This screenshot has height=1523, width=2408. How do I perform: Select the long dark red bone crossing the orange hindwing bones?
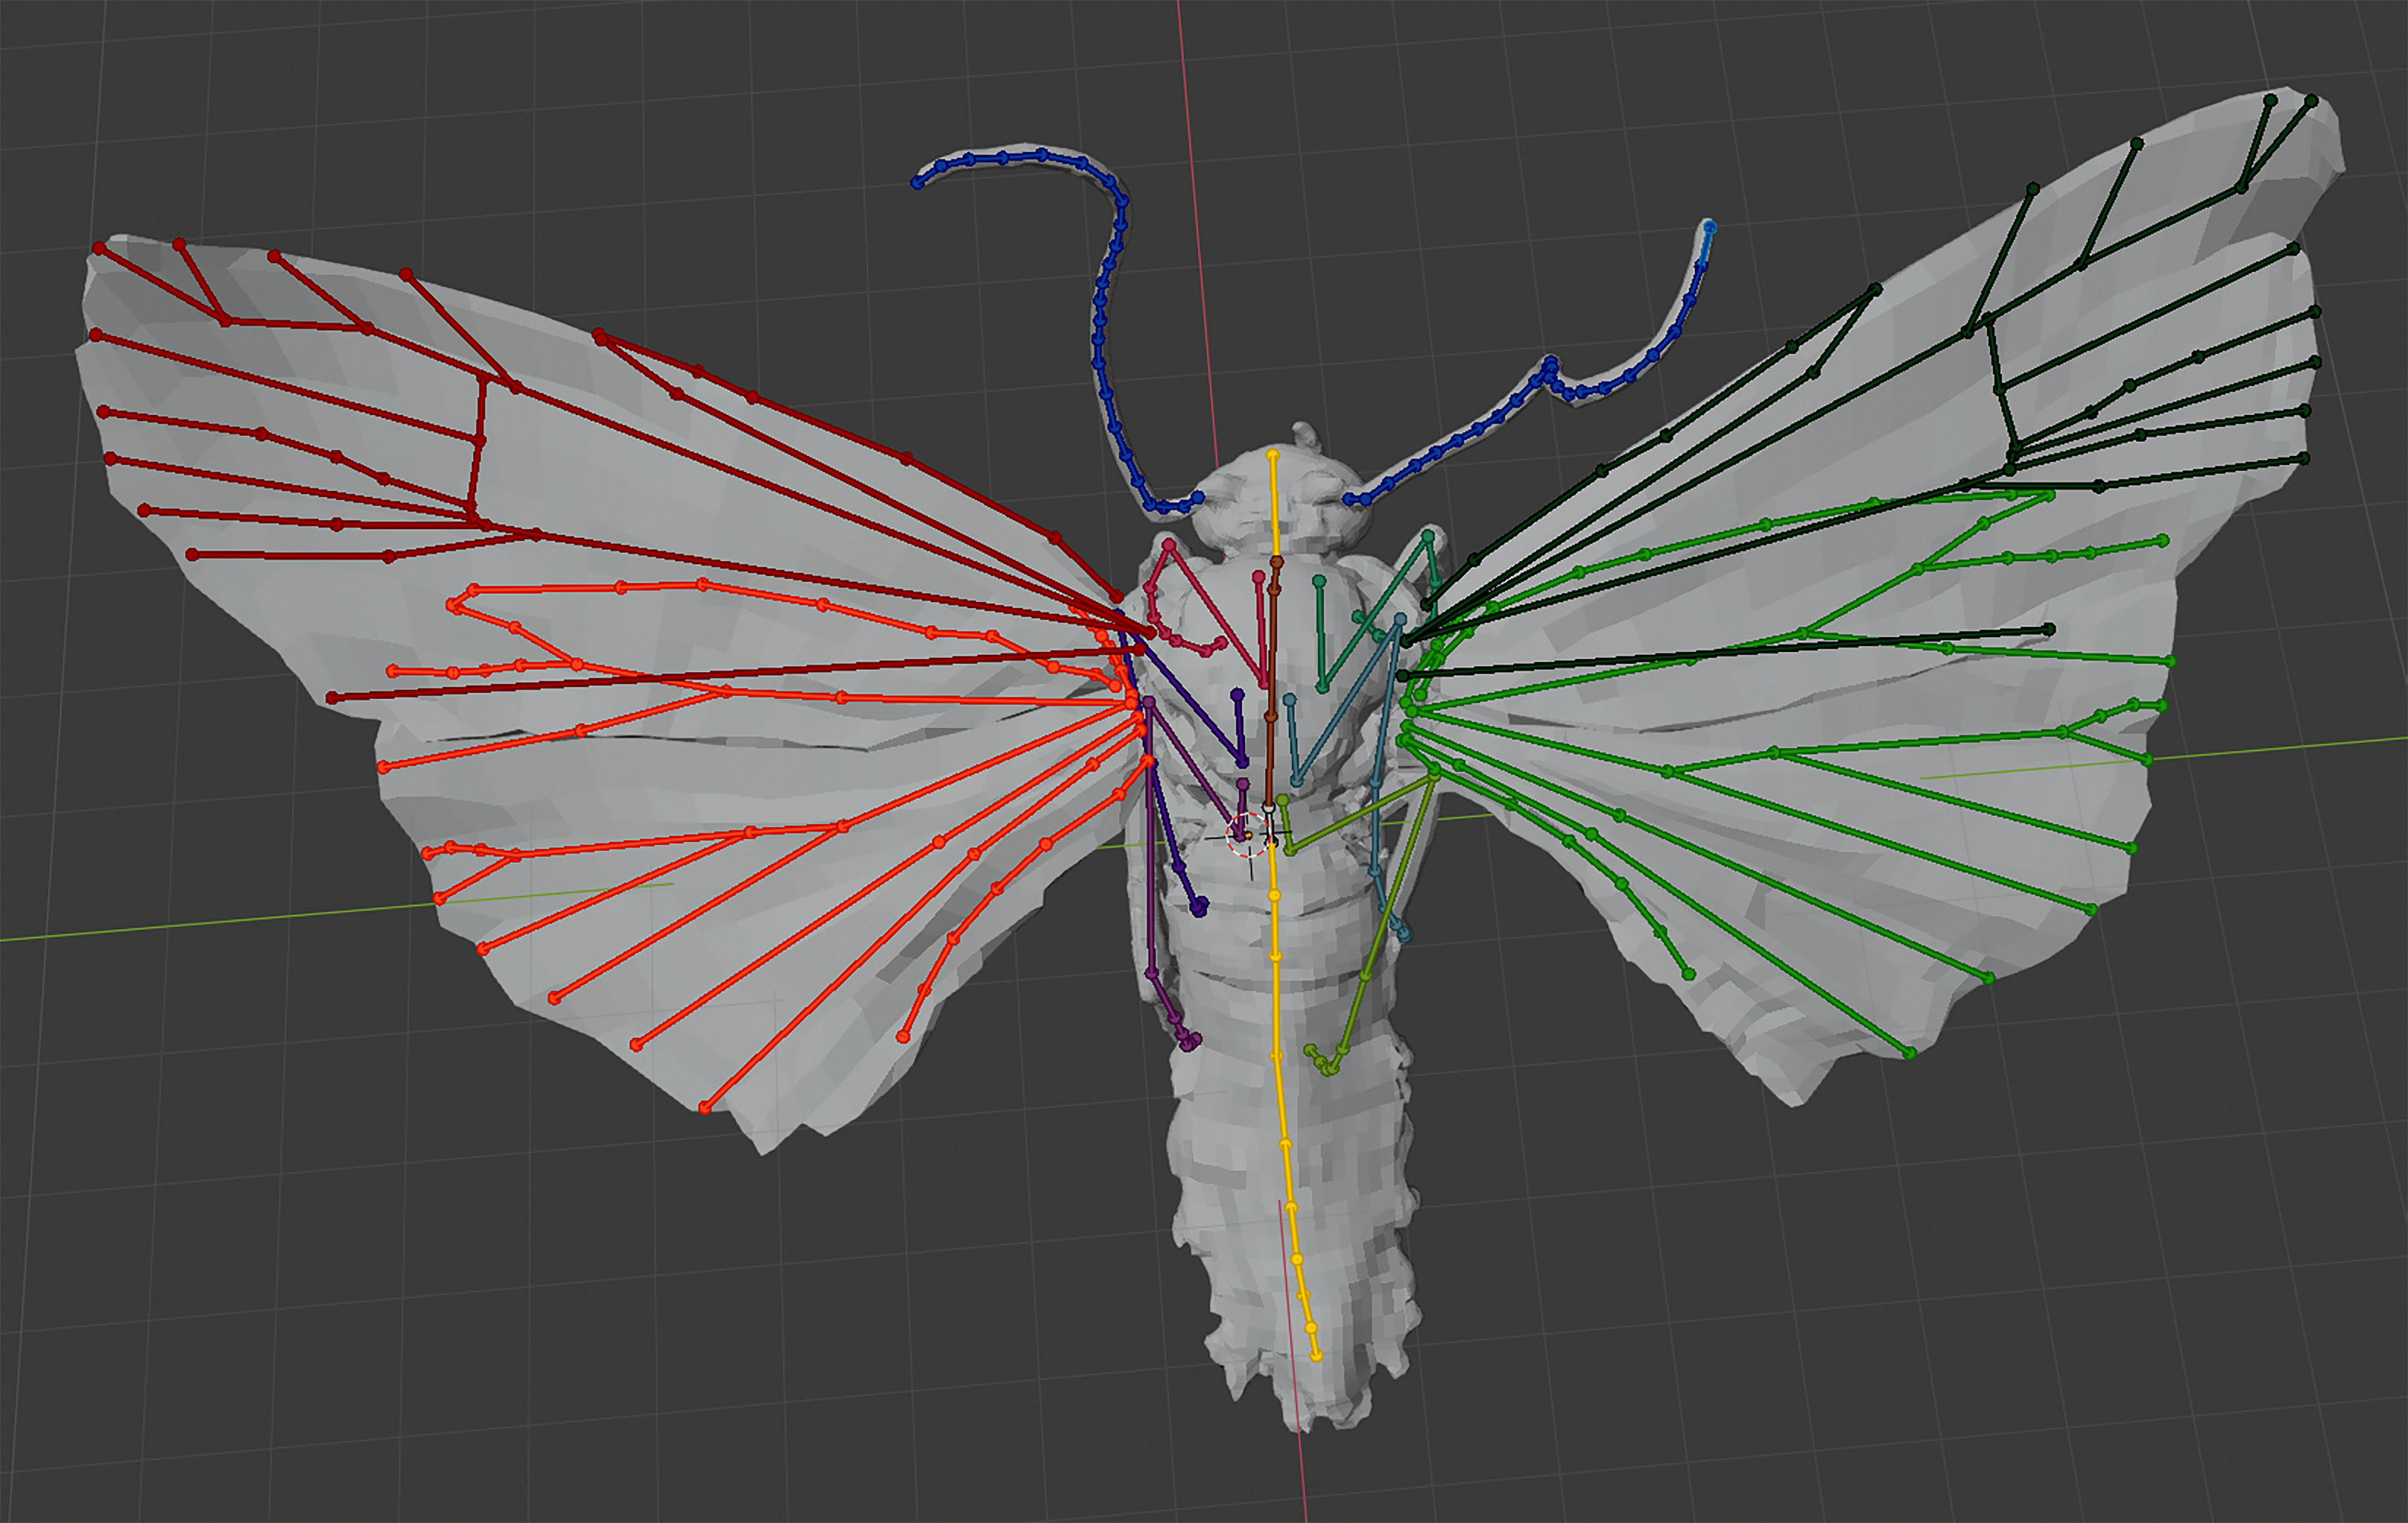(735, 673)
